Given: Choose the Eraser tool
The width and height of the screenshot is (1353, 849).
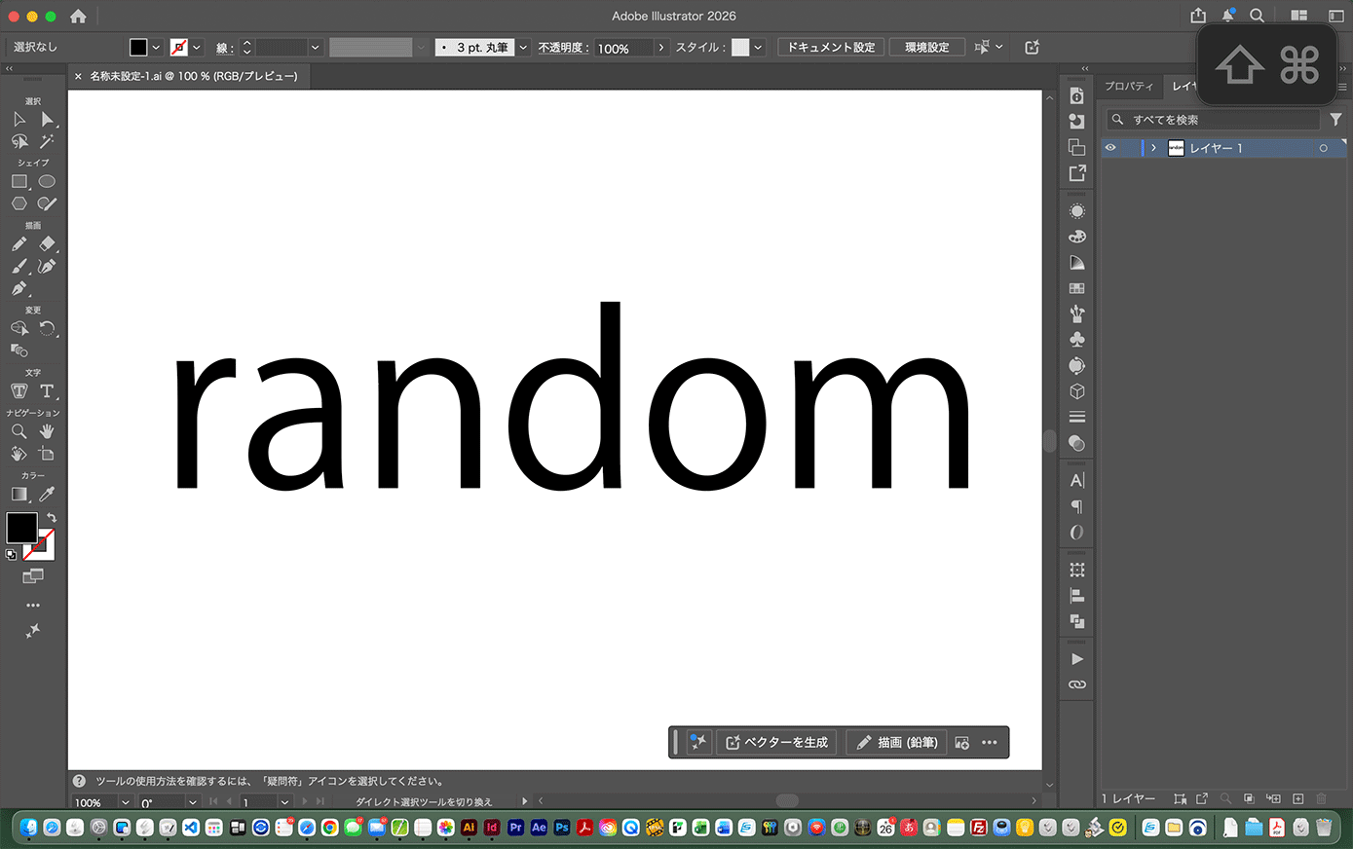Looking at the screenshot, I should point(47,244).
